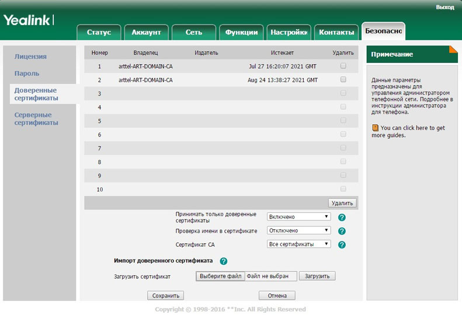The width and height of the screenshot is (462, 315).
Task: Tick delete checkbox in row 6
Action: 343,134
